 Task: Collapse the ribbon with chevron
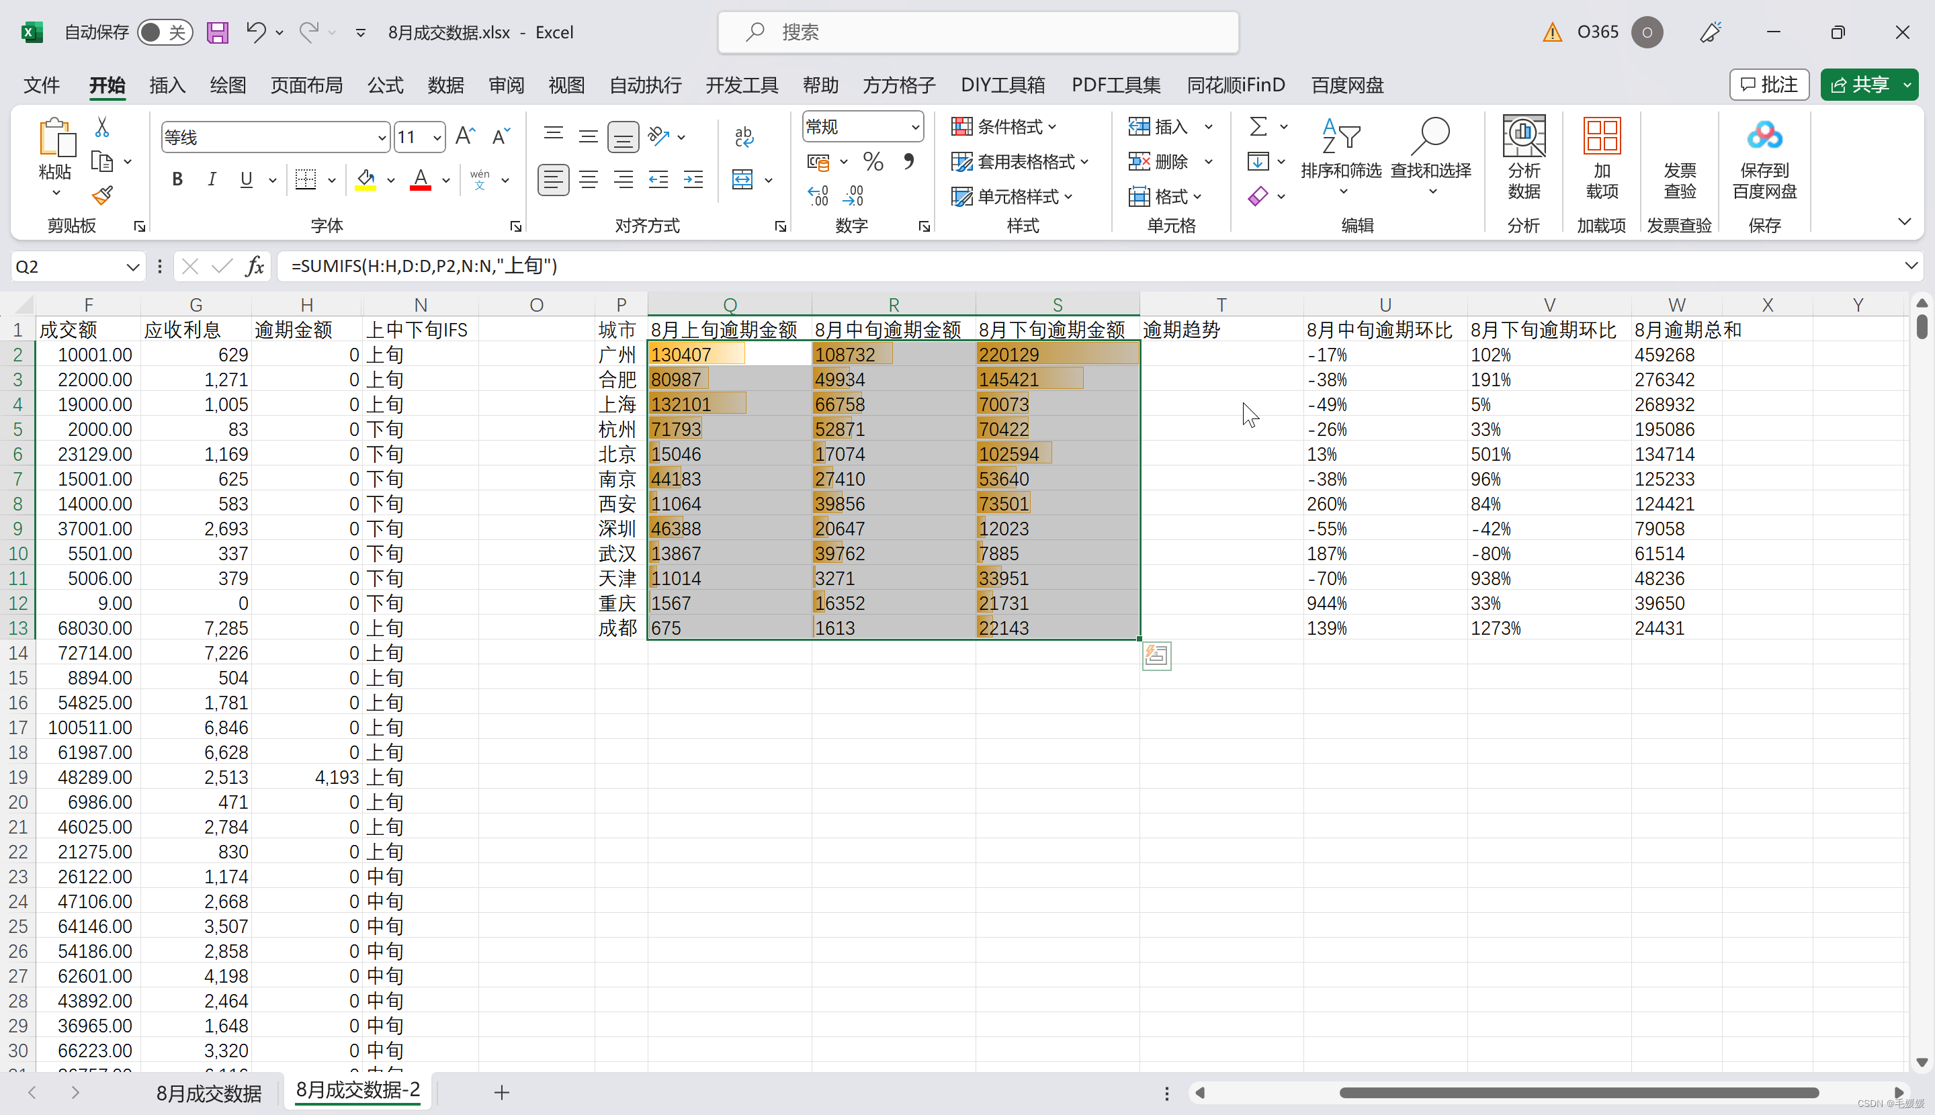[1904, 222]
